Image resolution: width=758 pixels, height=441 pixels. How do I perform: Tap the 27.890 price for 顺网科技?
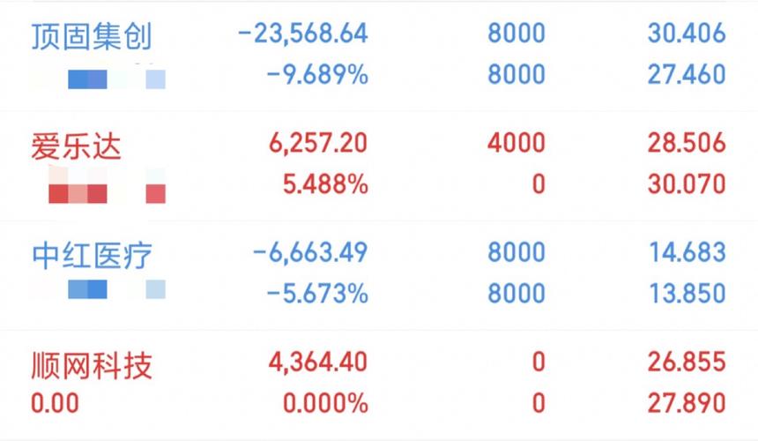[686, 404]
